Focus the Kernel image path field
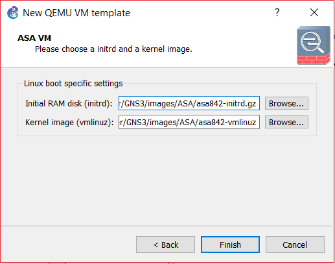 (x=189, y=122)
